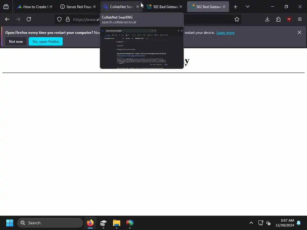Dismiss the Firefox startup notification bar
307x230 pixels.
pos(300,32)
